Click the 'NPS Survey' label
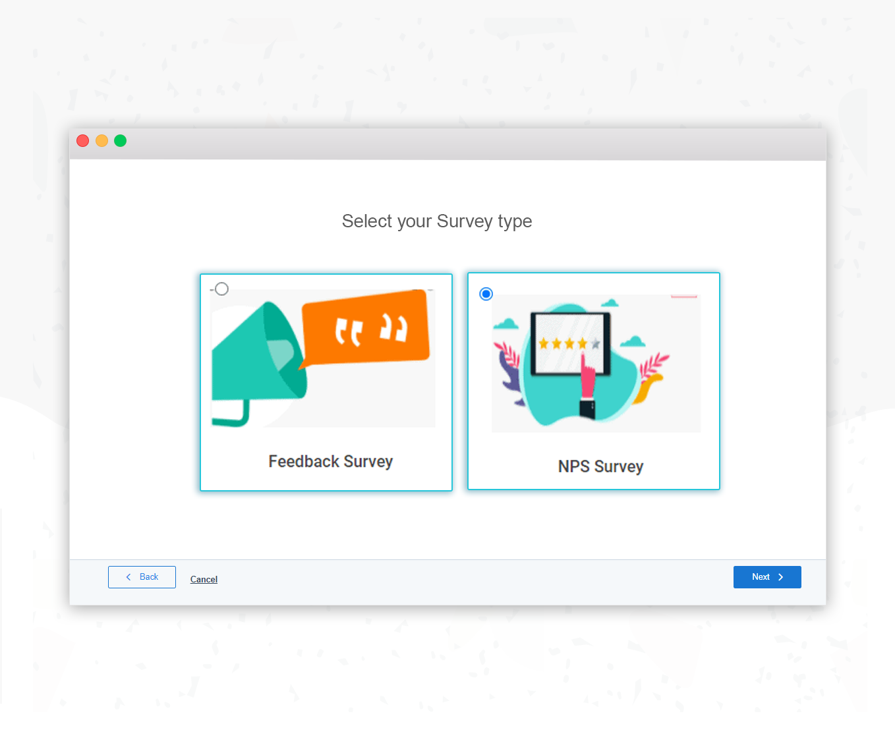The image size is (895, 730). click(x=600, y=466)
